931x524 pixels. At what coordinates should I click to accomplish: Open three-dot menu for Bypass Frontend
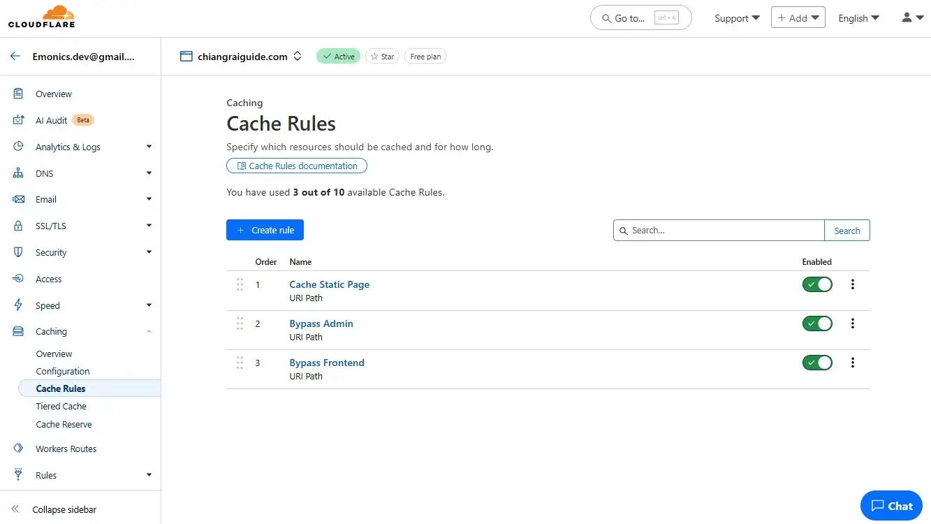tap(853, 363)
